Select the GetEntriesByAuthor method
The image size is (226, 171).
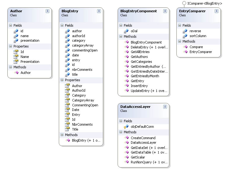[x=149, y=66]
